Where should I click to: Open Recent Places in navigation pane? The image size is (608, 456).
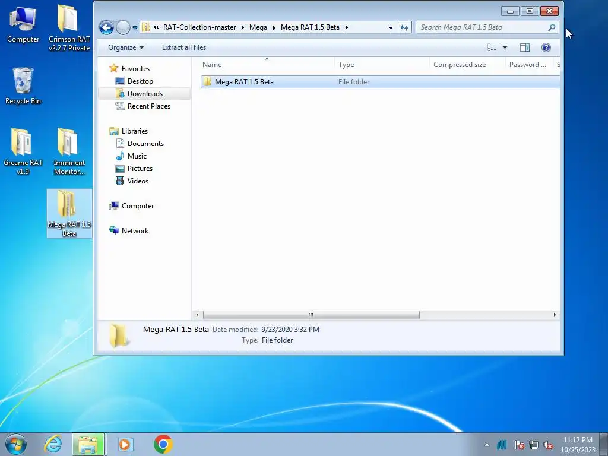tap(148, 106)
